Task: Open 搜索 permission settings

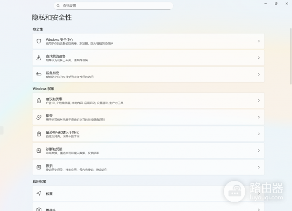Action: click(x=148, y=167)
